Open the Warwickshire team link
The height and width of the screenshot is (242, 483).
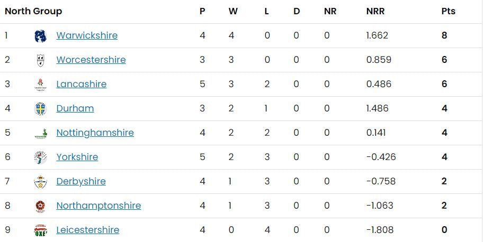point(87,35)
